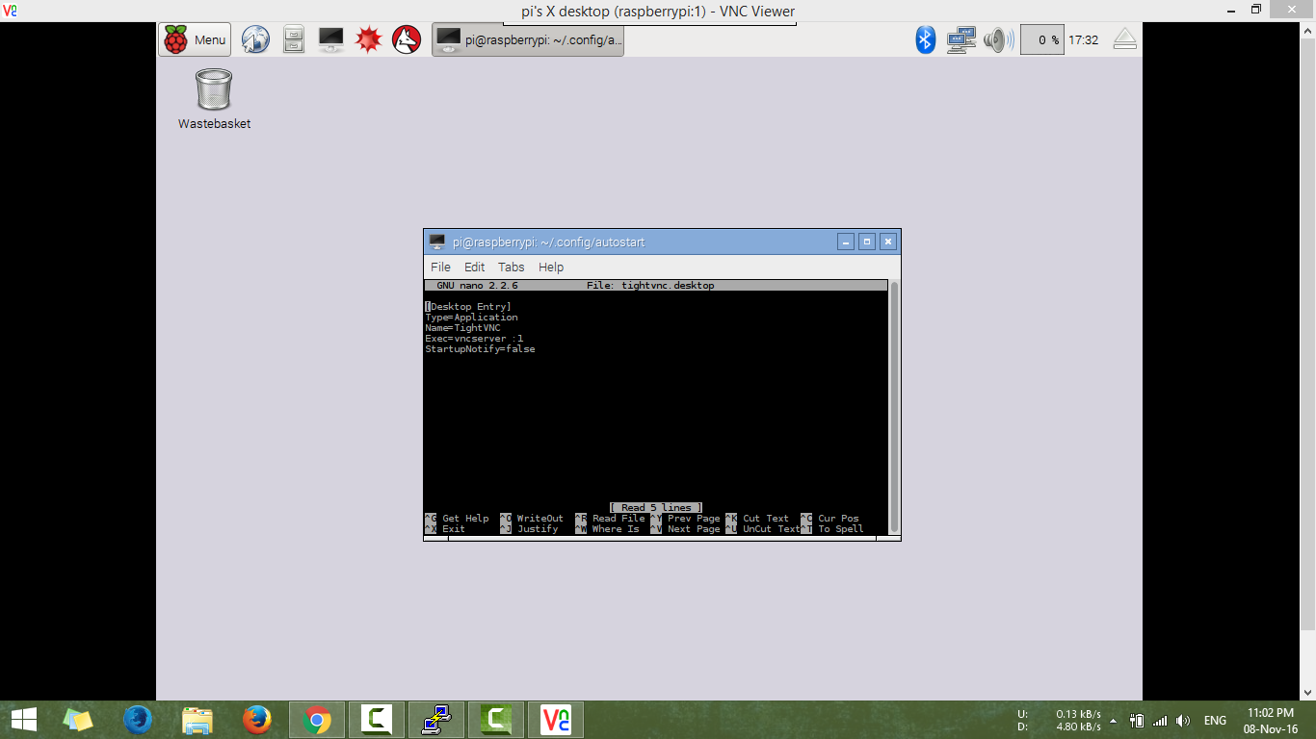This screenshot has height=739, width=1316.
Task: Open File Manager on the Raspberry Pi panel
Action: (292, 39)
